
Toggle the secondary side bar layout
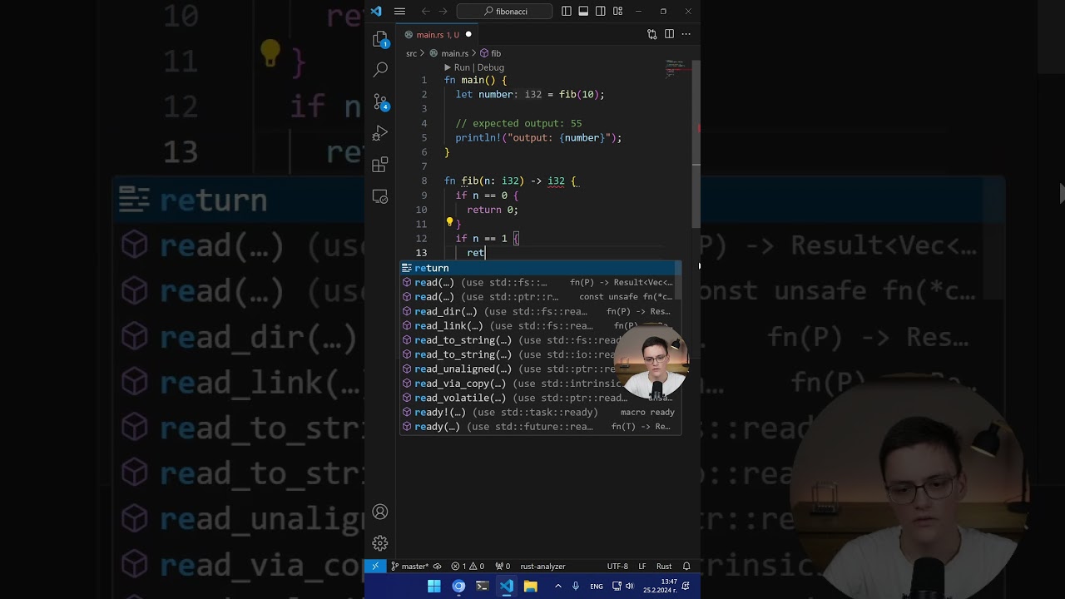click(x=600, y=11)
